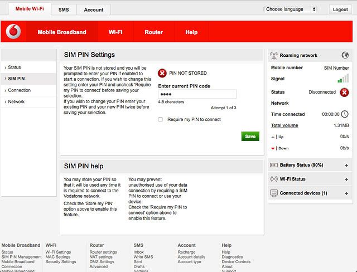
Task: Click the red Disconnected status icon
Action: tap(345, 92)
